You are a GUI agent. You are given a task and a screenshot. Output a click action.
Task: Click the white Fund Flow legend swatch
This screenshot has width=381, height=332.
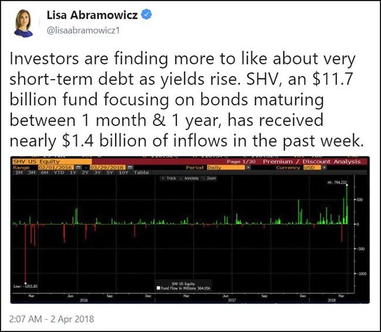tap(157, 287)
